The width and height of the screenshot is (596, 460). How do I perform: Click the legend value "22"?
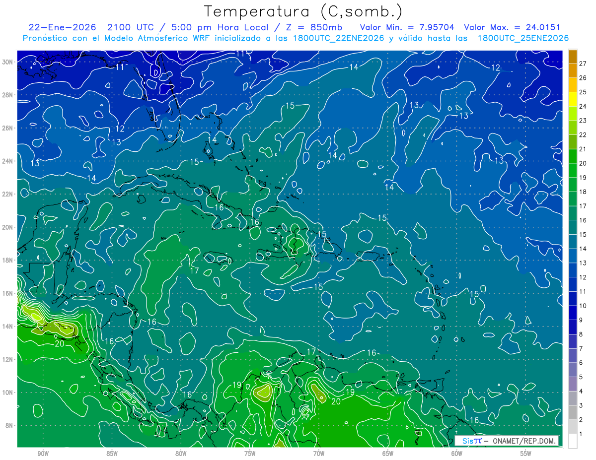(583, 134)
